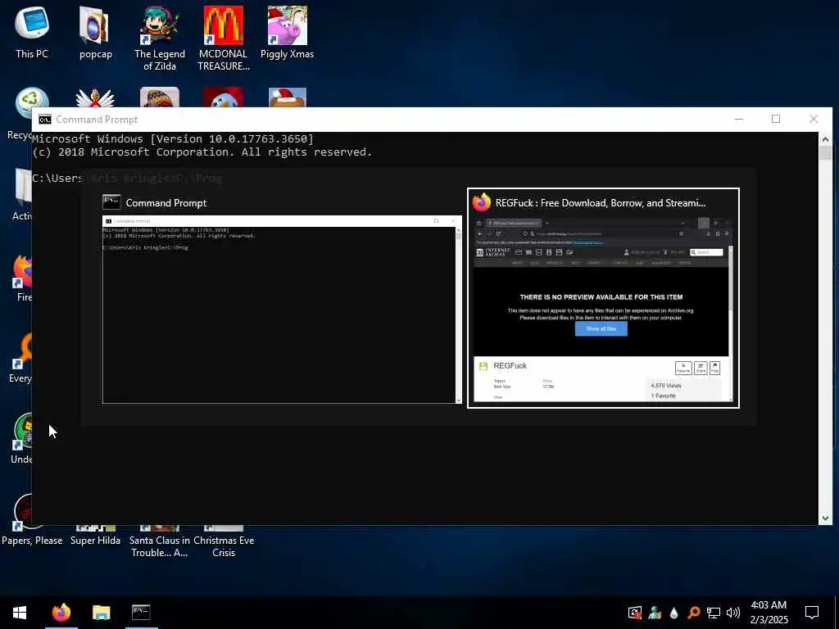Viewport: 839px width, 629px height.
Task: Select the Christmas Eve Crisis shortcut
Action: tap(224, 541)
